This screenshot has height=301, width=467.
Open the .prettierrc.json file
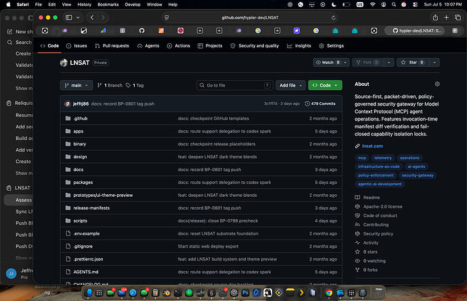point(88,259)
